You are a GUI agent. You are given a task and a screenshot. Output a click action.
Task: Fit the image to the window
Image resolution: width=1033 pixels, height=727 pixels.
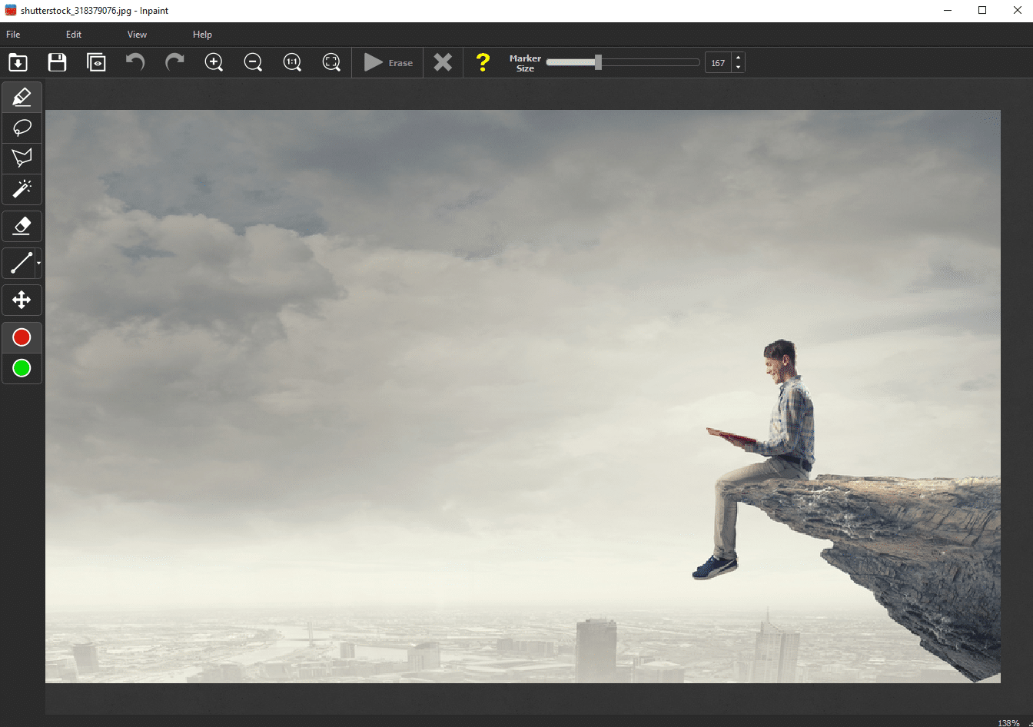click(331, 62)
